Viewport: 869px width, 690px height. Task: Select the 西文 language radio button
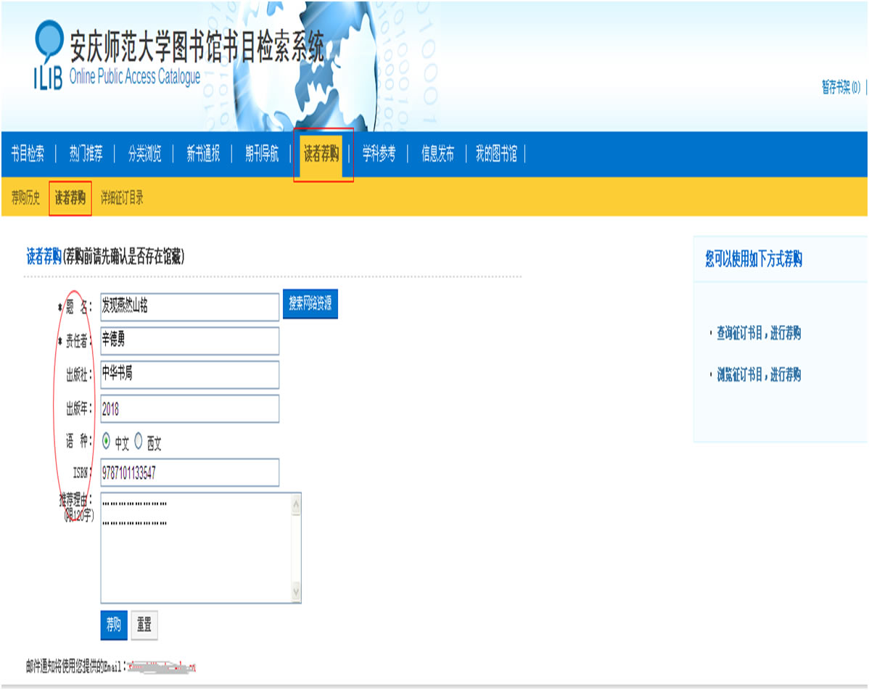pyautogui.click(x=139, y=441)
